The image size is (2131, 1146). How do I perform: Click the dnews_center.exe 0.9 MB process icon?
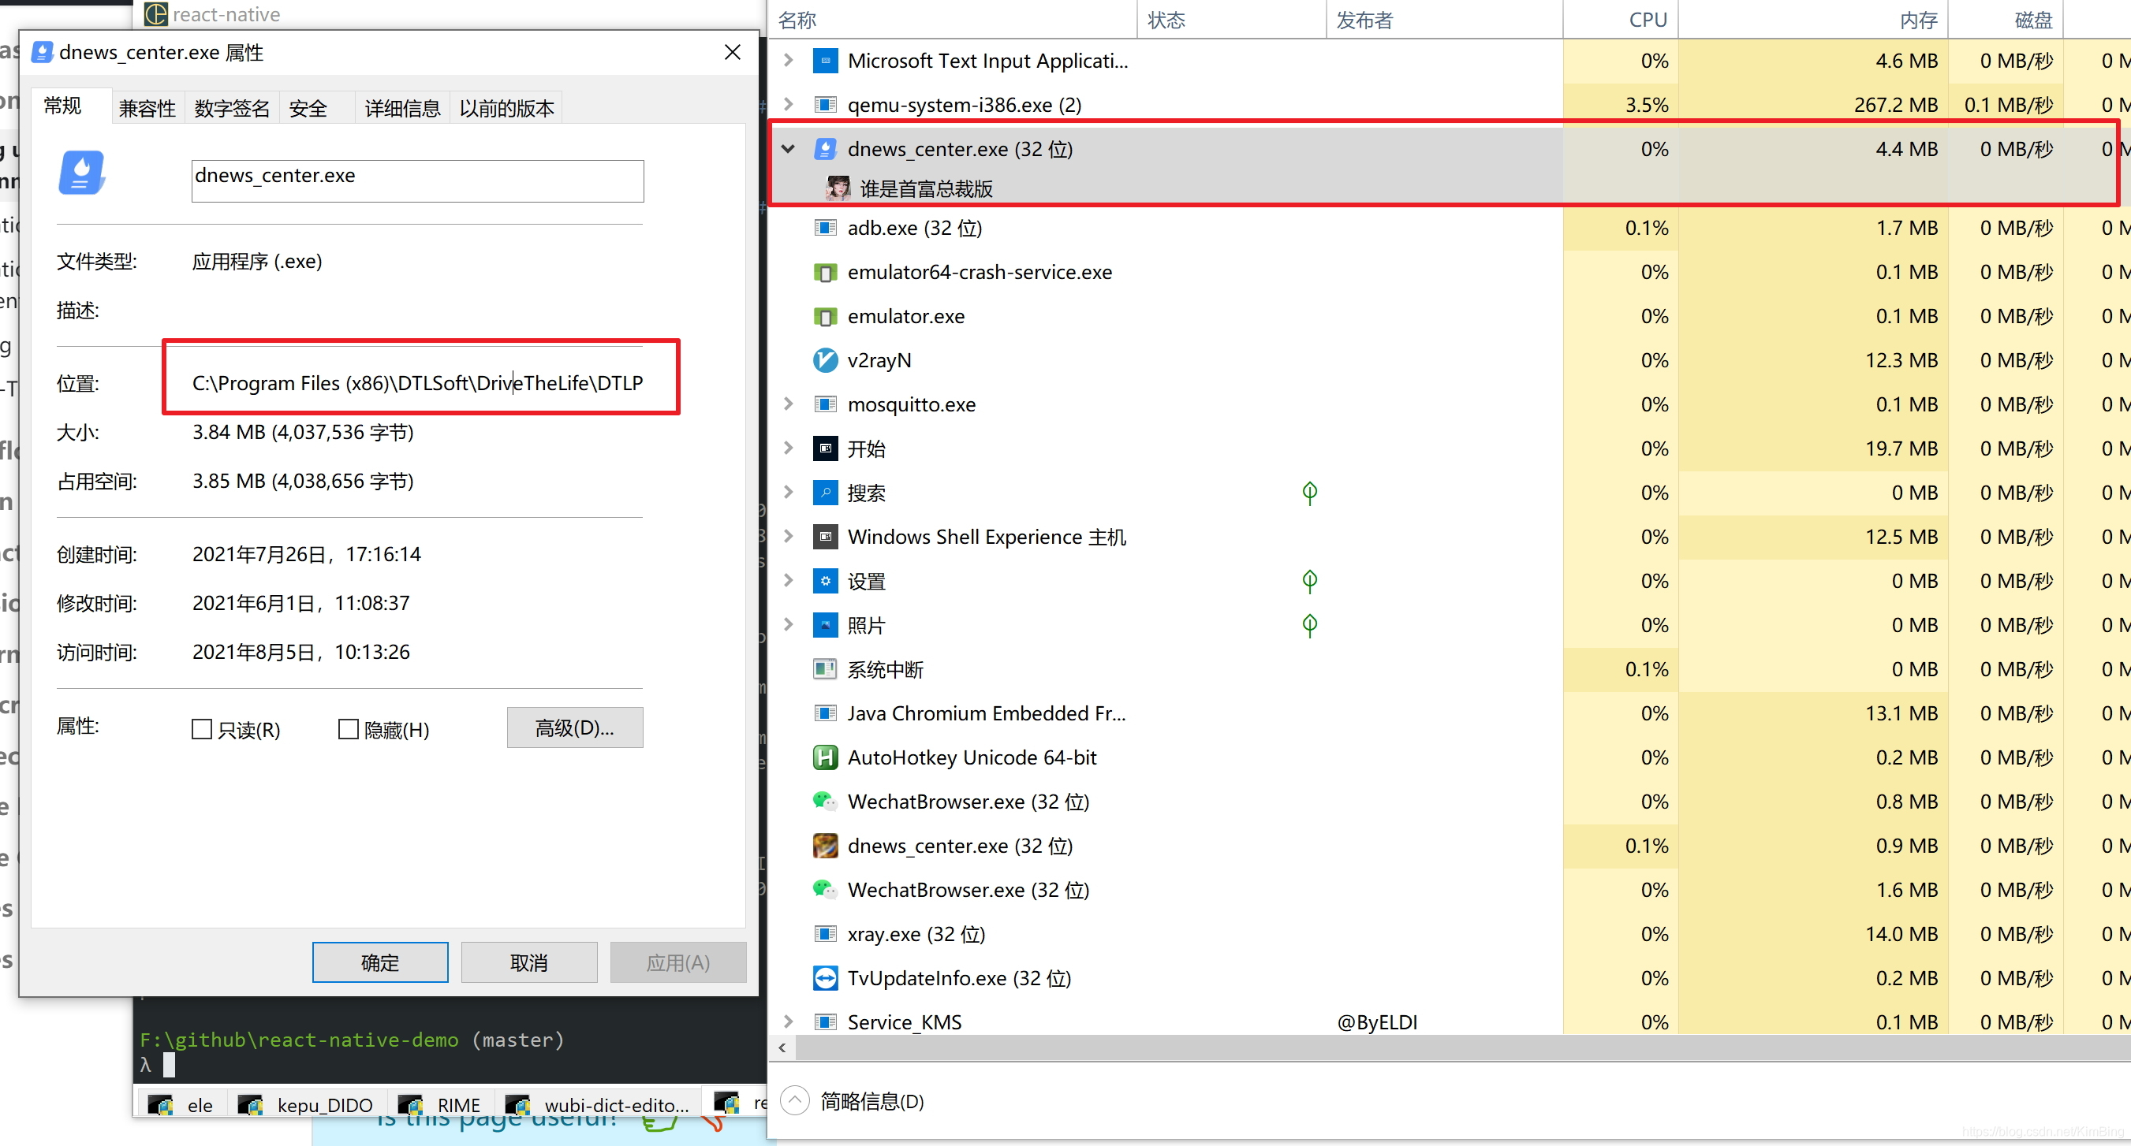(x=825, y=846)
